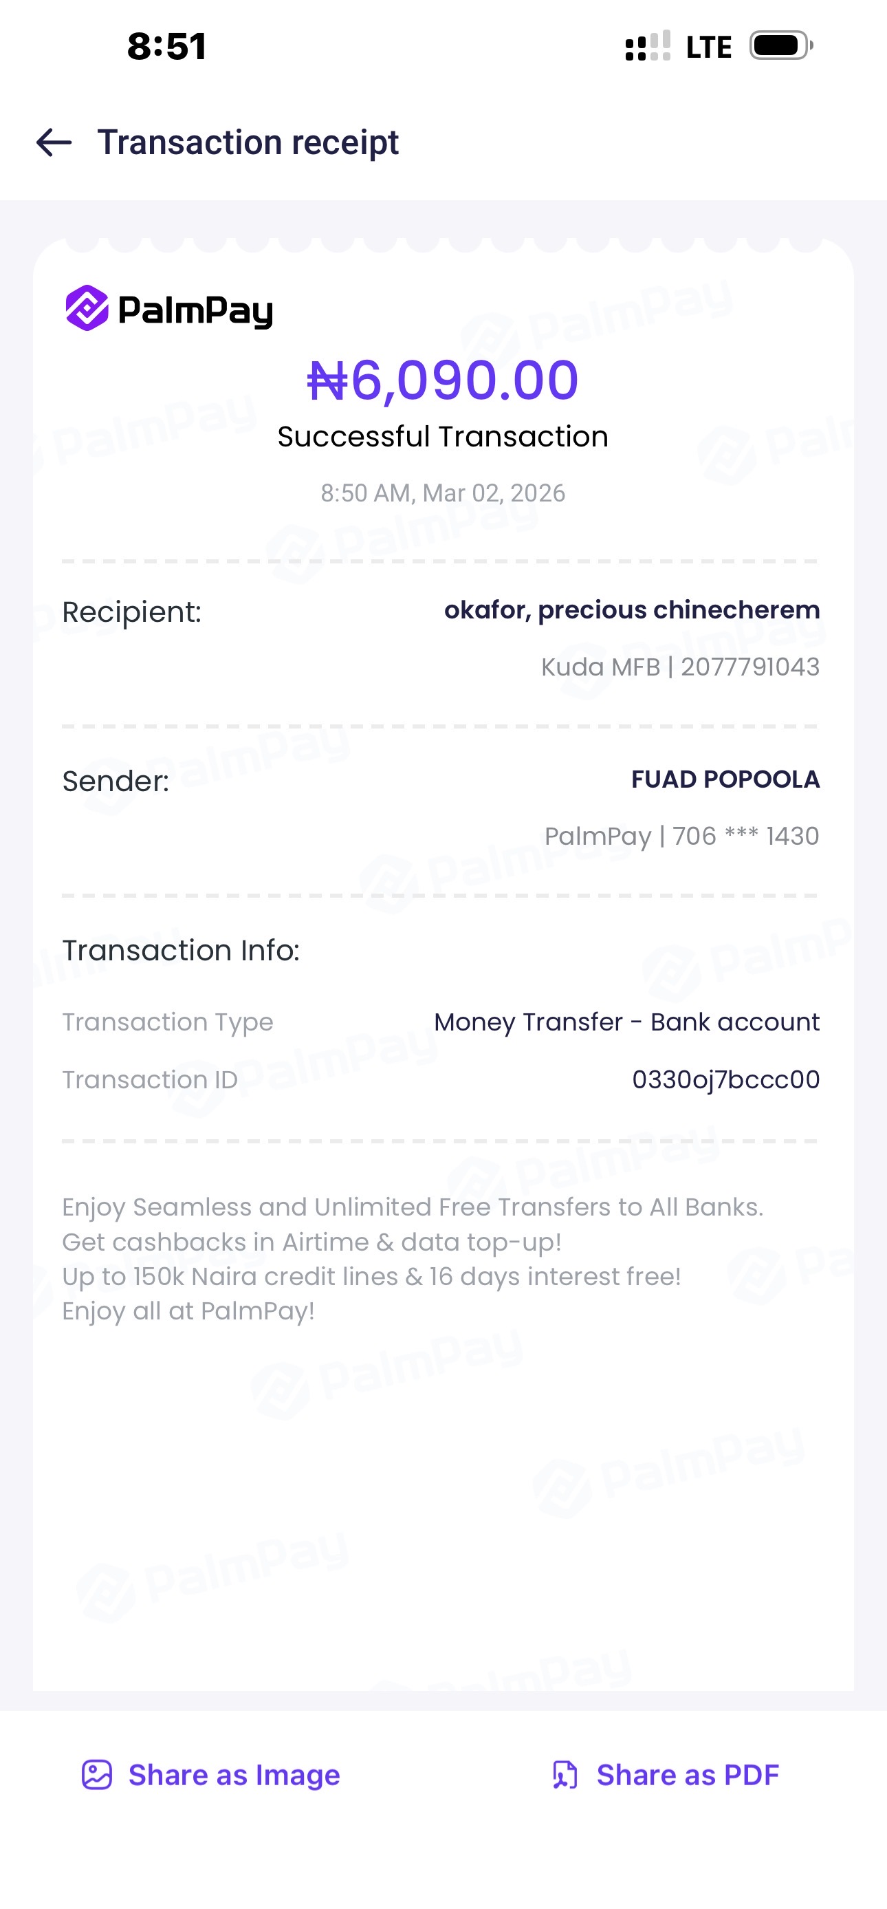This screenshot has height=1909, width=887.
Task: Tap Money Transfer - Bank account type
Action: pos(626,1022)
